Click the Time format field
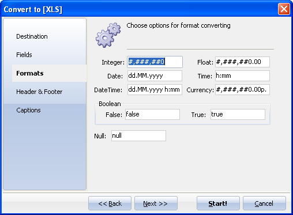 point(242,76)
